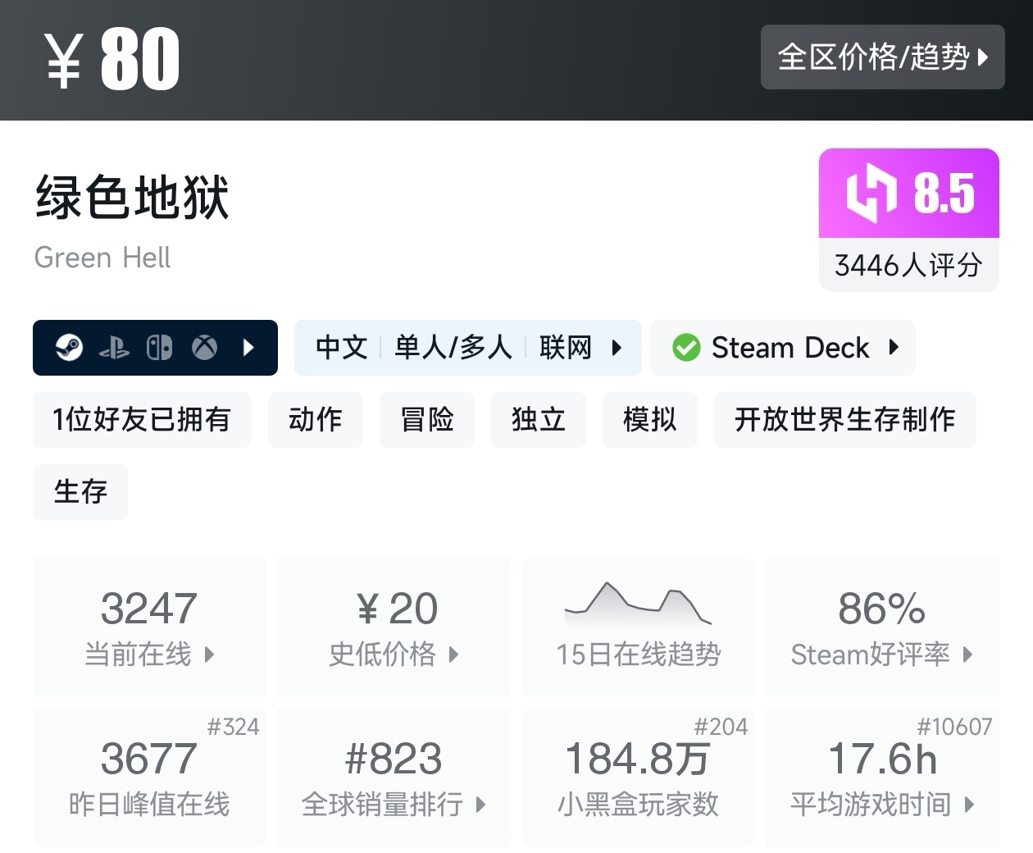
Task: Expand the platforms list arrow
Action: point(249,348)
